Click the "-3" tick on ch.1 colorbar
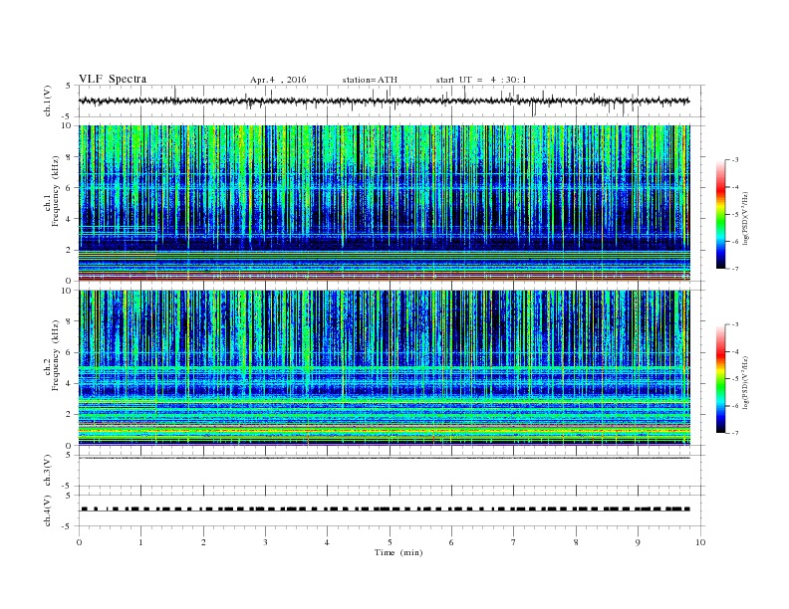The image size is (789, 609). [x=734, y=160]
